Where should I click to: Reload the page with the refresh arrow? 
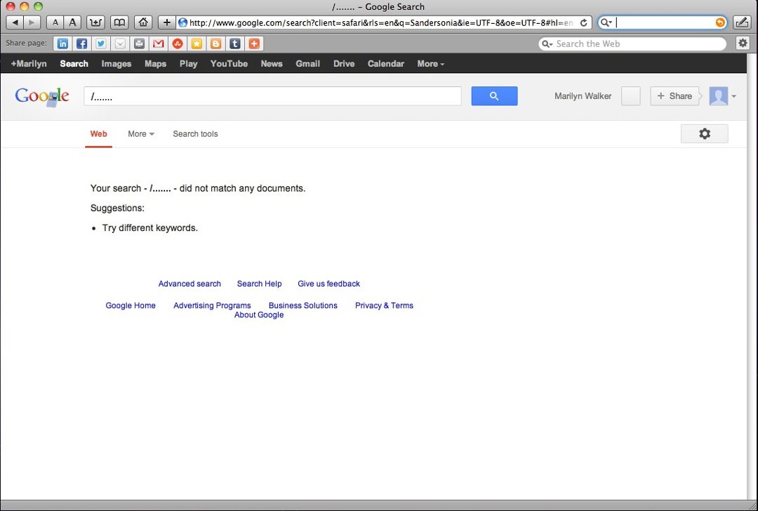[583, 22]
